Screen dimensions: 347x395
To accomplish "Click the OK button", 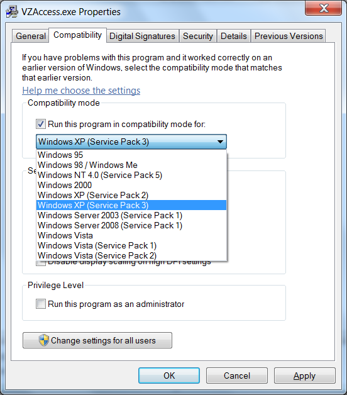I will click(169, 376).
